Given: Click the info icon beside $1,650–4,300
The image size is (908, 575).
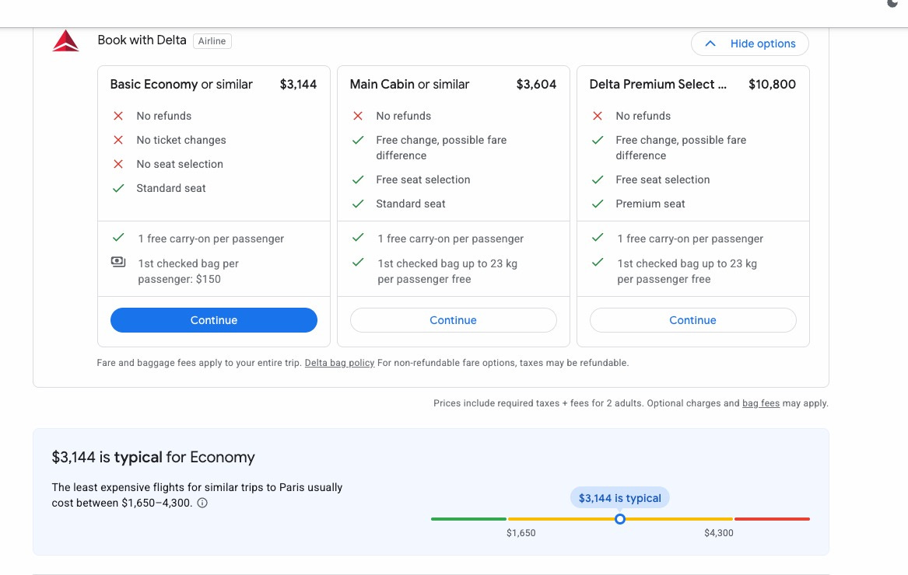Looking at the screenshot, I should (x=202, y=503).
